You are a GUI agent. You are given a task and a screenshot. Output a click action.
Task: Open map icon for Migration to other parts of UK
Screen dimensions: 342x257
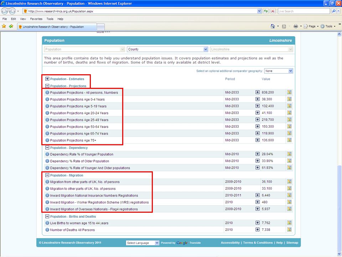pyautogui.click(x=289, y=188)
